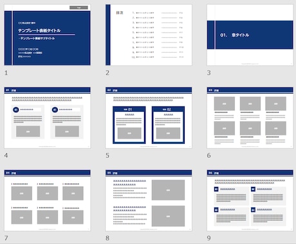The height and width of the screenshot is (244, 296).
Task: Click the lower image placeholder on slide 8
Action: pos(168,216)
